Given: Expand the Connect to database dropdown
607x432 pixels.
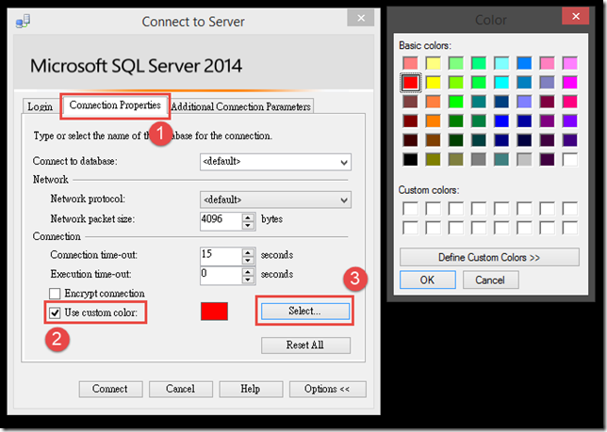Looking at the screenshot, I should [x=344, y=162].
